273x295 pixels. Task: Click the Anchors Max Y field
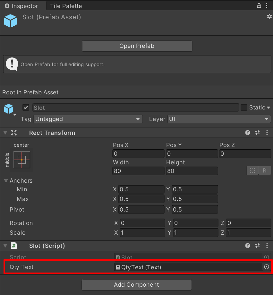[195, 199]
